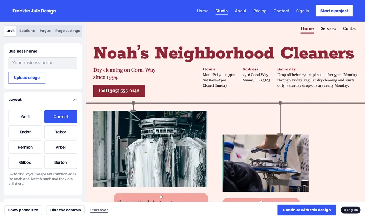The image size is (365, 218).
Task: Click the 'Same day' heading text
Action: point(287,69)
